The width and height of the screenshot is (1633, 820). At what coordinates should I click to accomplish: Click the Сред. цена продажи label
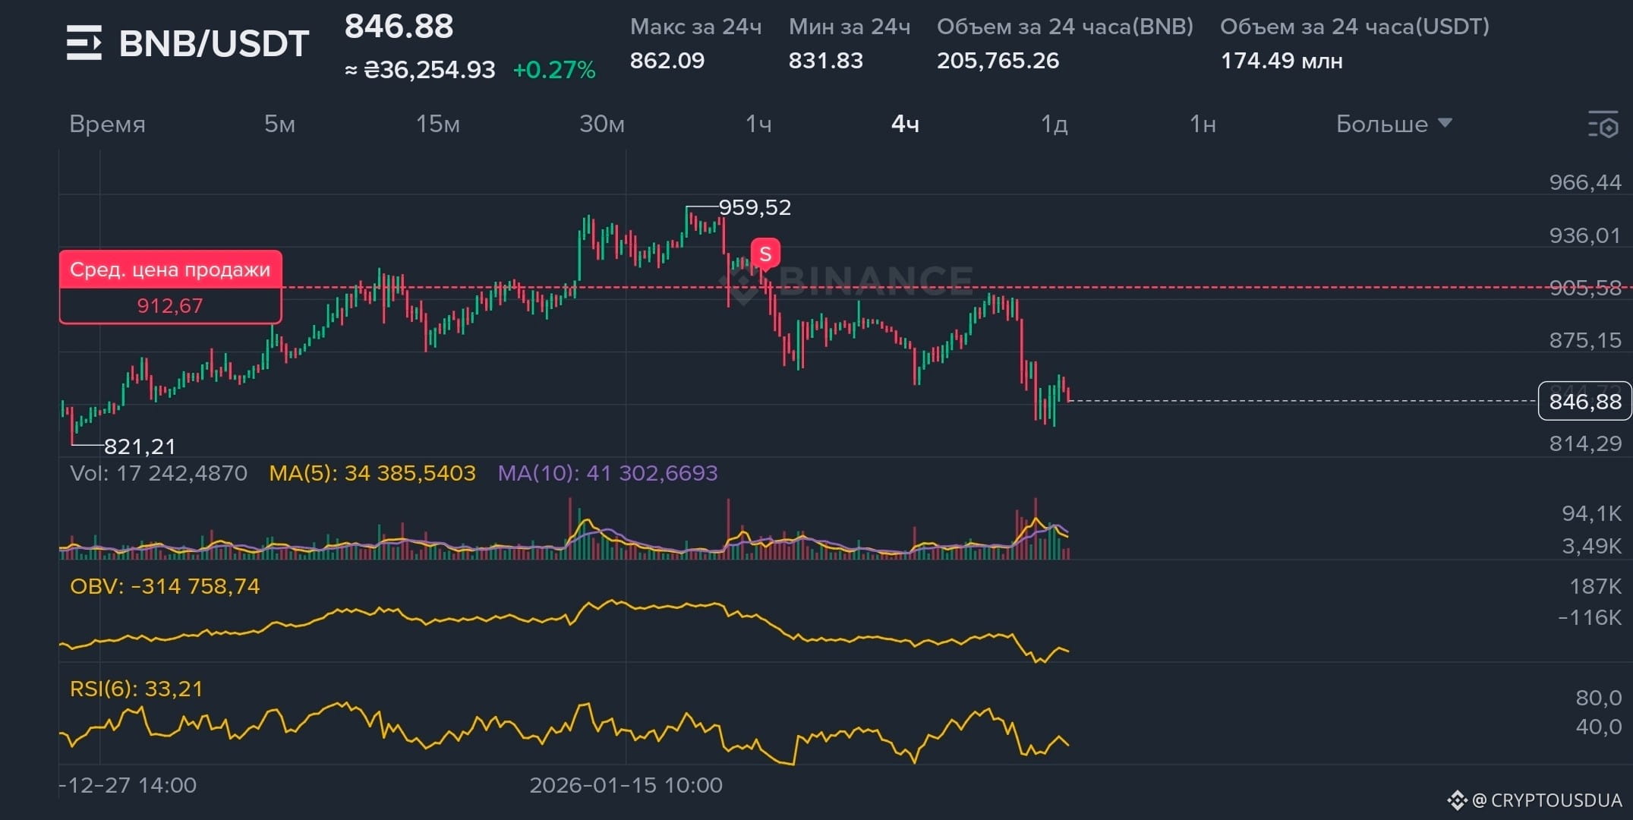170,270
